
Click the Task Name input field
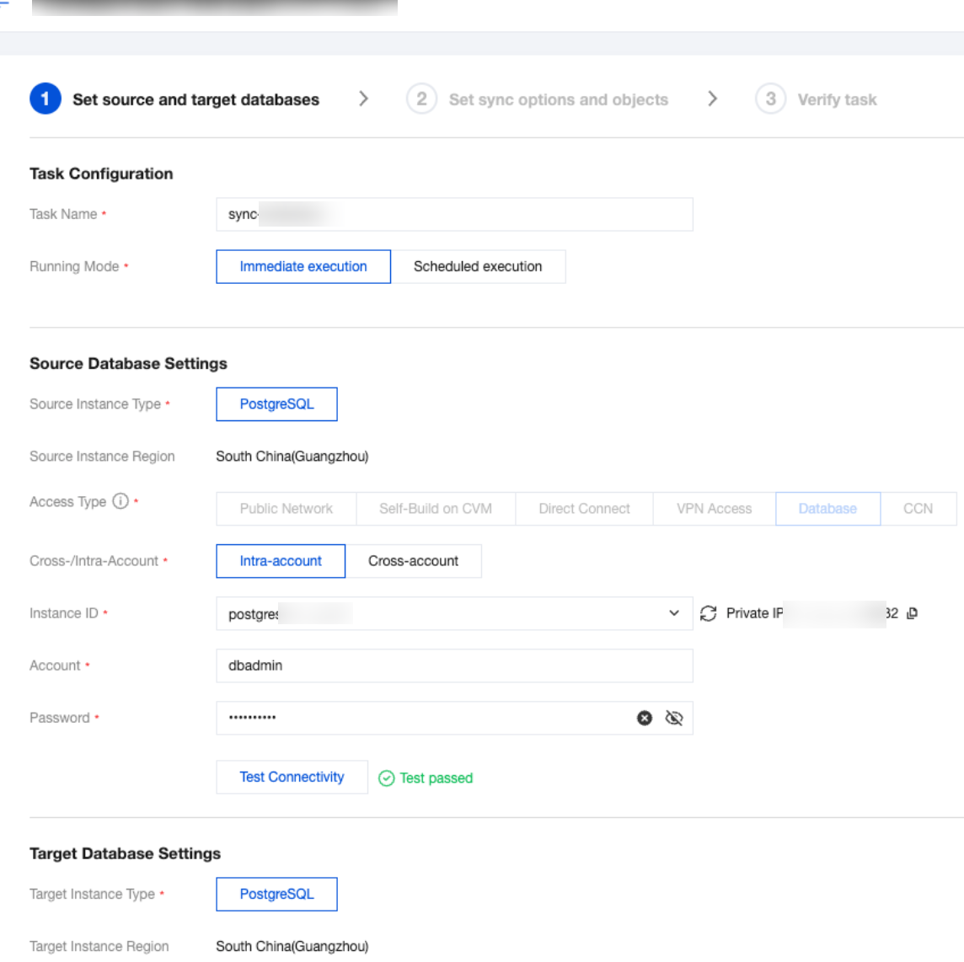click(x=454, y=214)
